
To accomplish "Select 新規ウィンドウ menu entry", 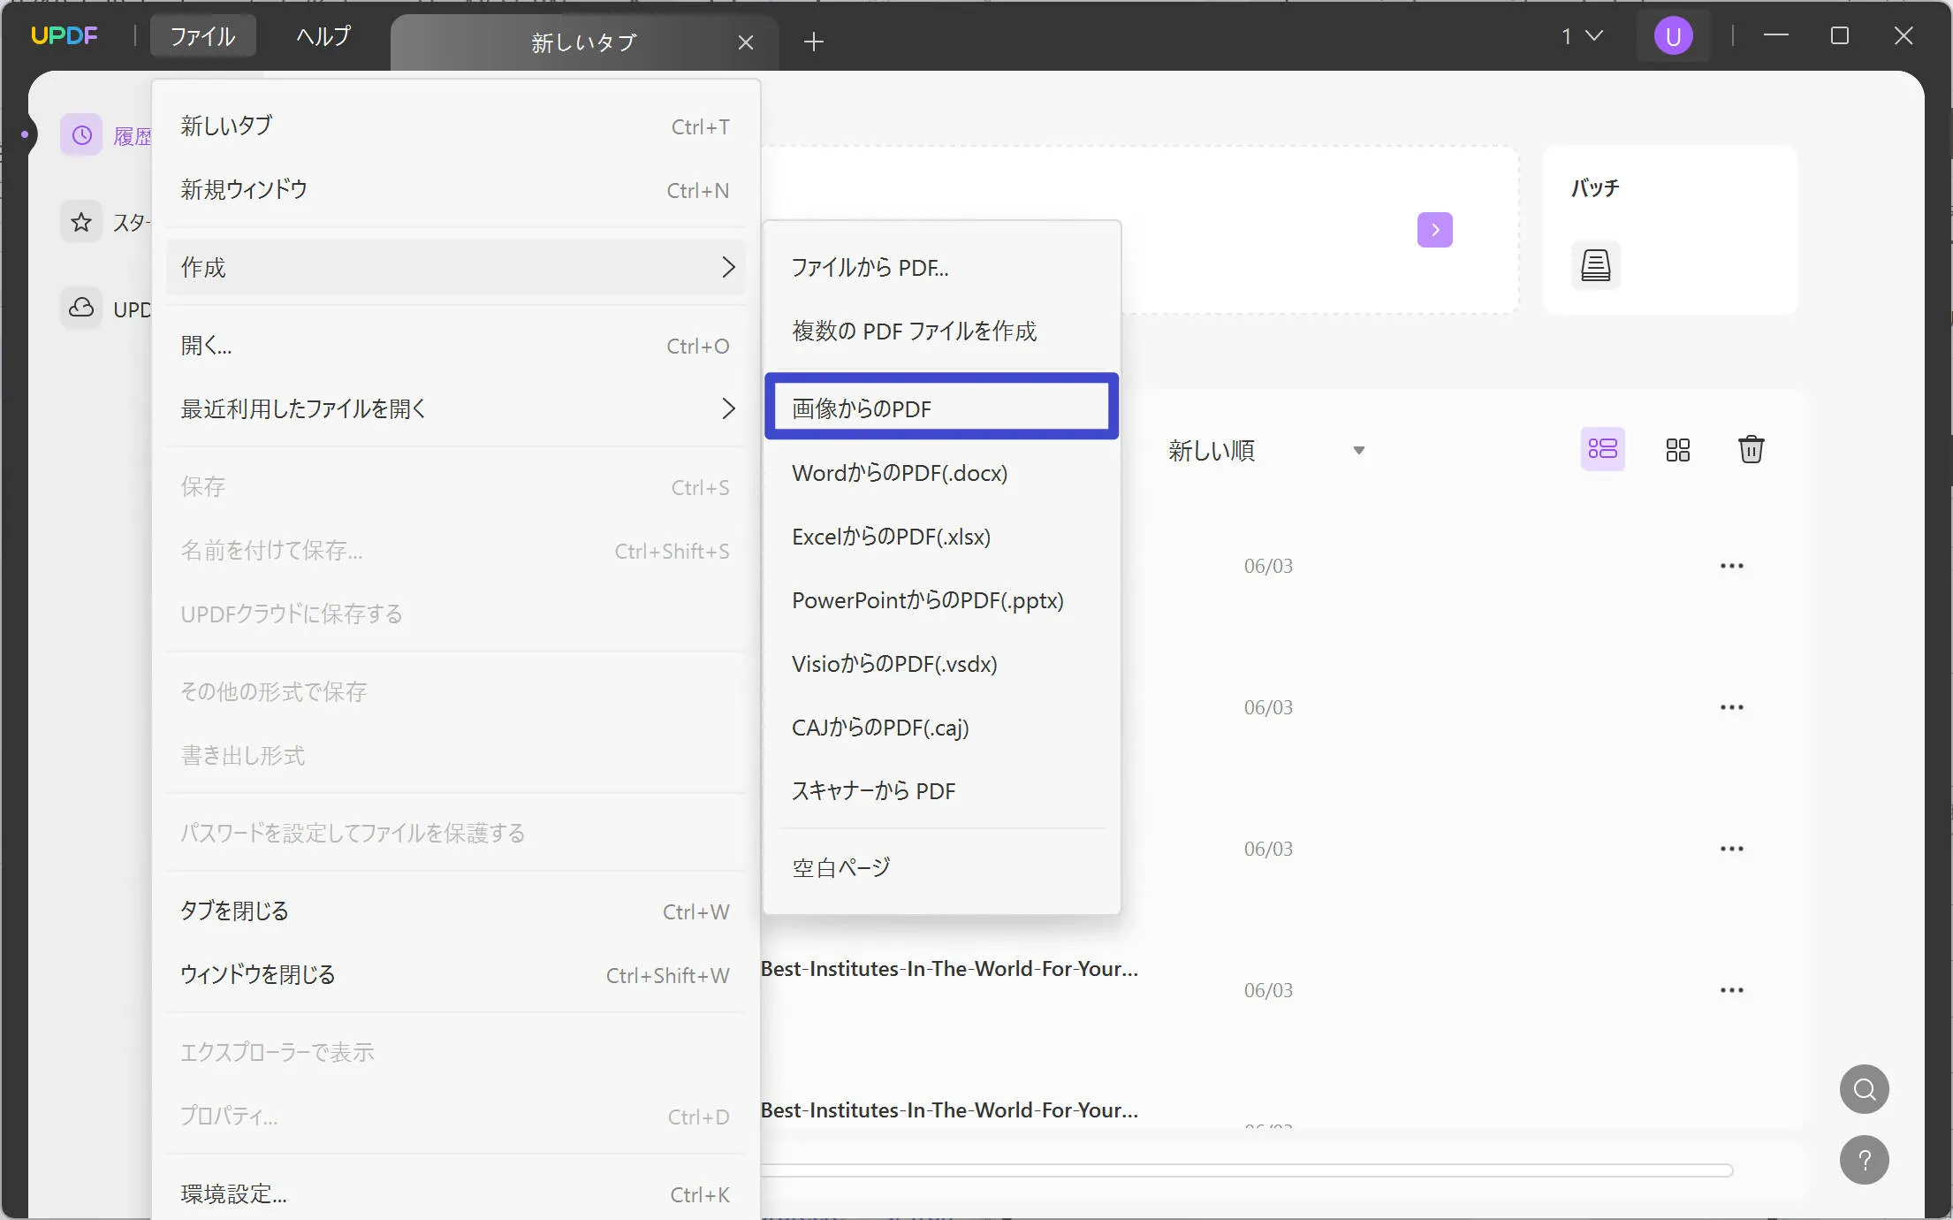I will click(x=456, y=190).
